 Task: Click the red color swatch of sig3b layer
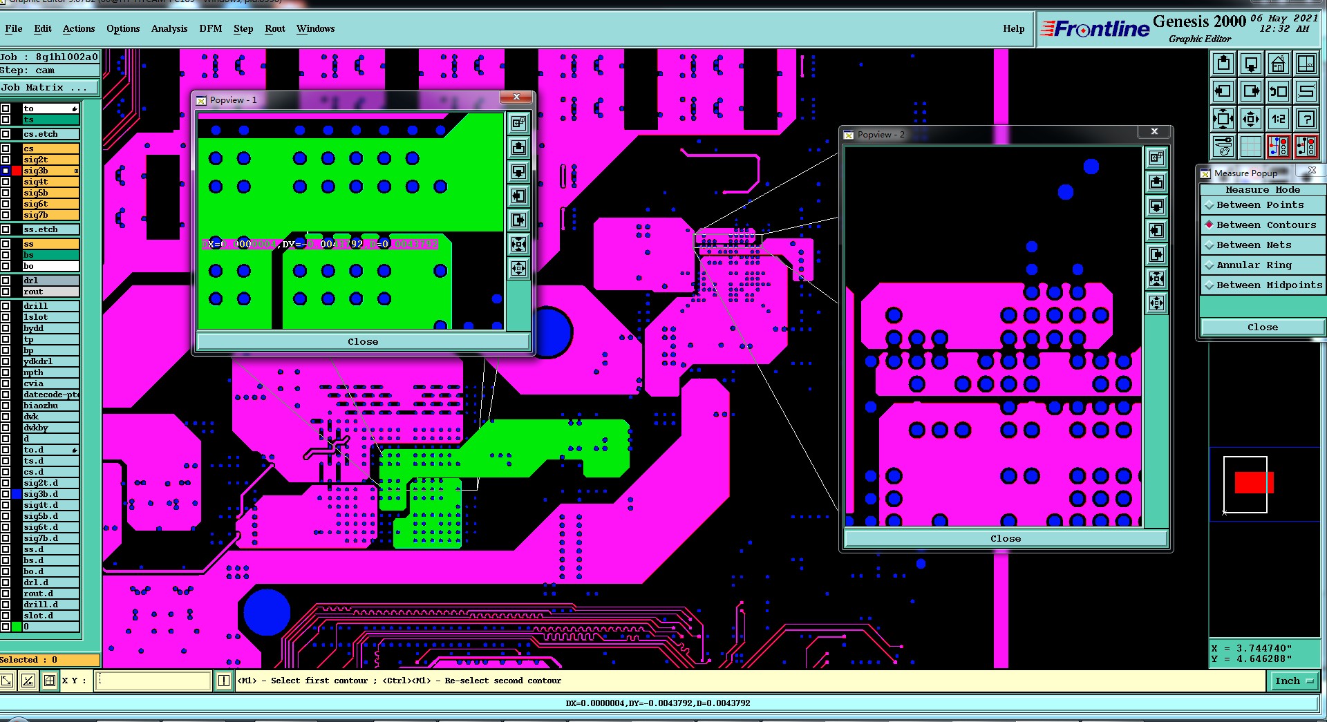(17, 171)
